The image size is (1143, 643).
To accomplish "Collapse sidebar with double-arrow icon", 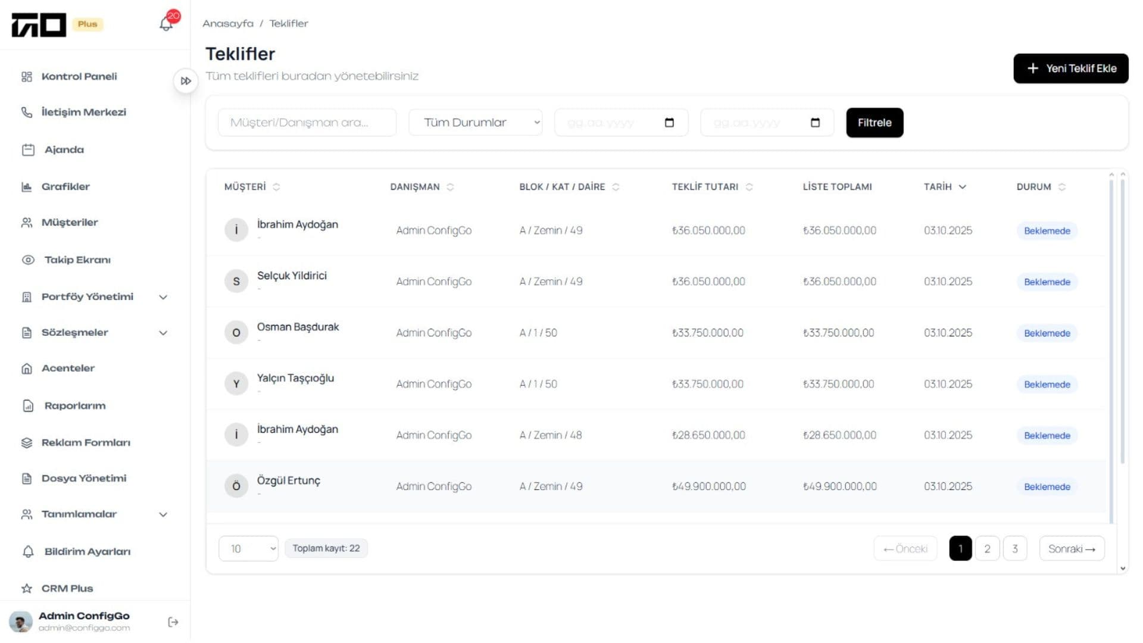I will (x=186, y=81).
